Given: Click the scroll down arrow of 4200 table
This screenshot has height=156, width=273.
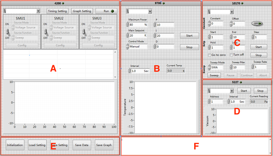Looking at the screenshot, I should click(115, 77).
